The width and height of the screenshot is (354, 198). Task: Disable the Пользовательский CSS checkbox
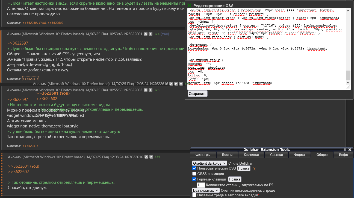point(194,168)
